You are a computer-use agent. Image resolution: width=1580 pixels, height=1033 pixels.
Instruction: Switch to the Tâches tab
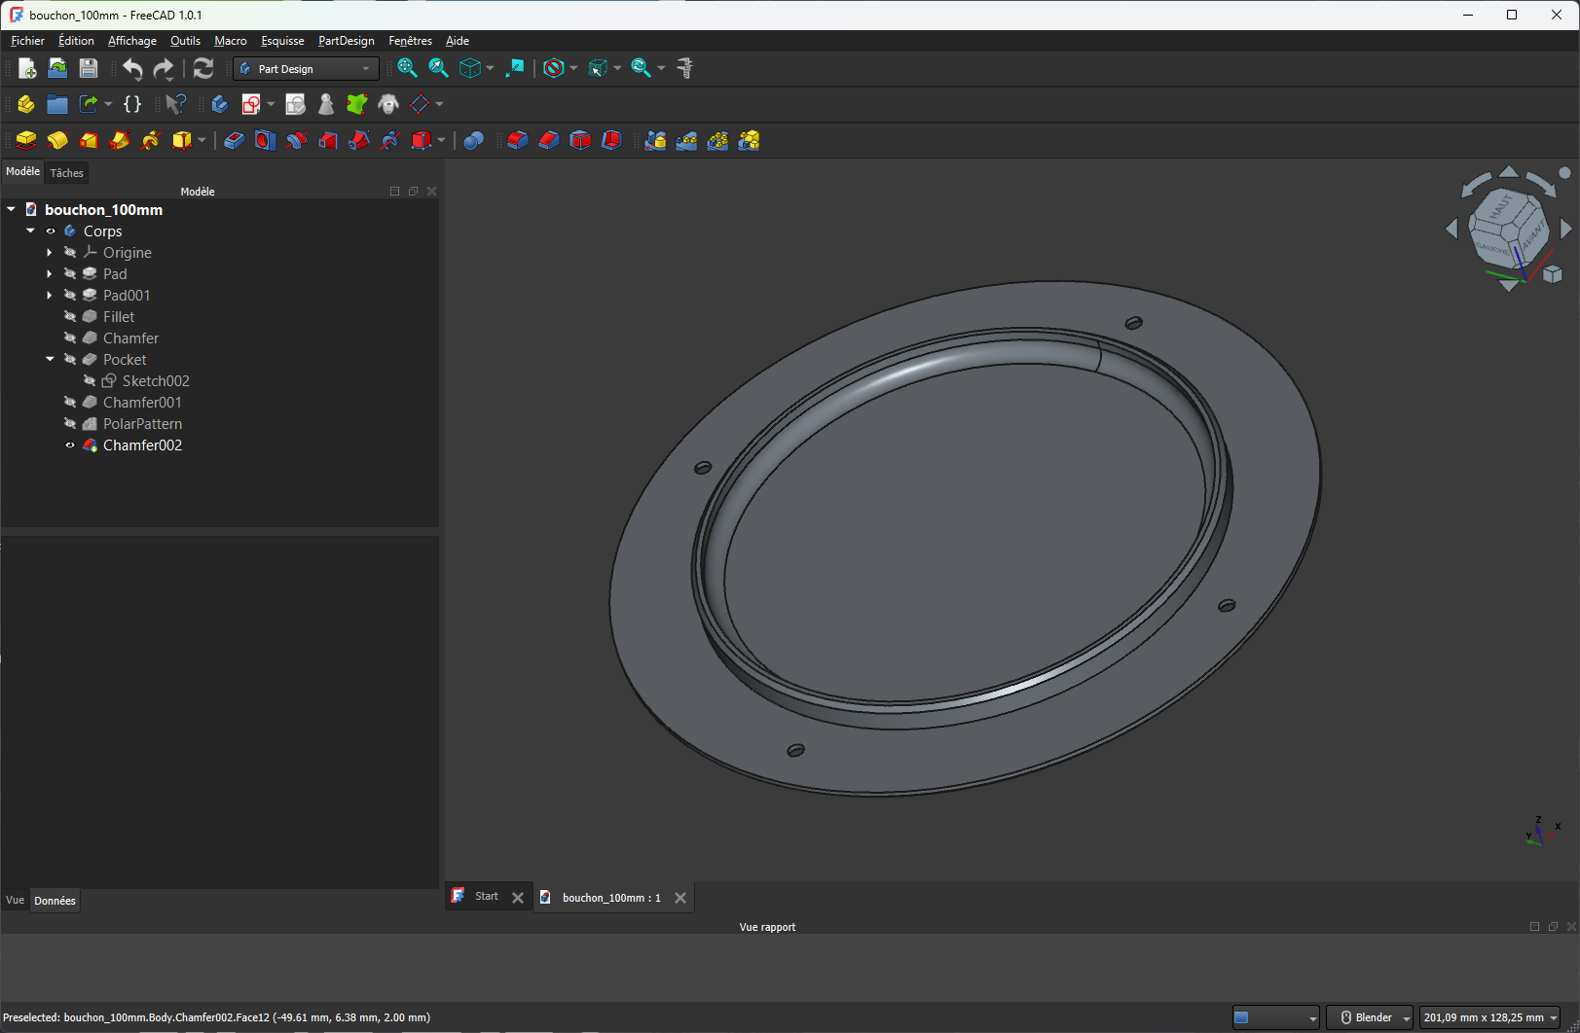click(67, 173)
